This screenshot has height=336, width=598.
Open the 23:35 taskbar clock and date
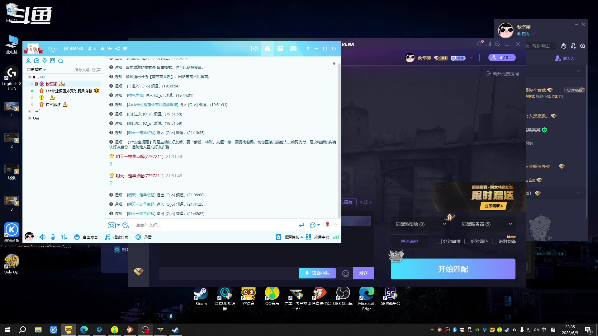570,330
